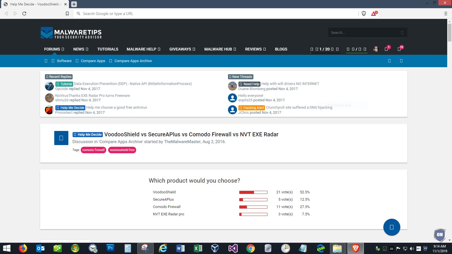Open the Brave Rewards triangle icon
This screenshot has width=452, height=254.
[374, 13]
